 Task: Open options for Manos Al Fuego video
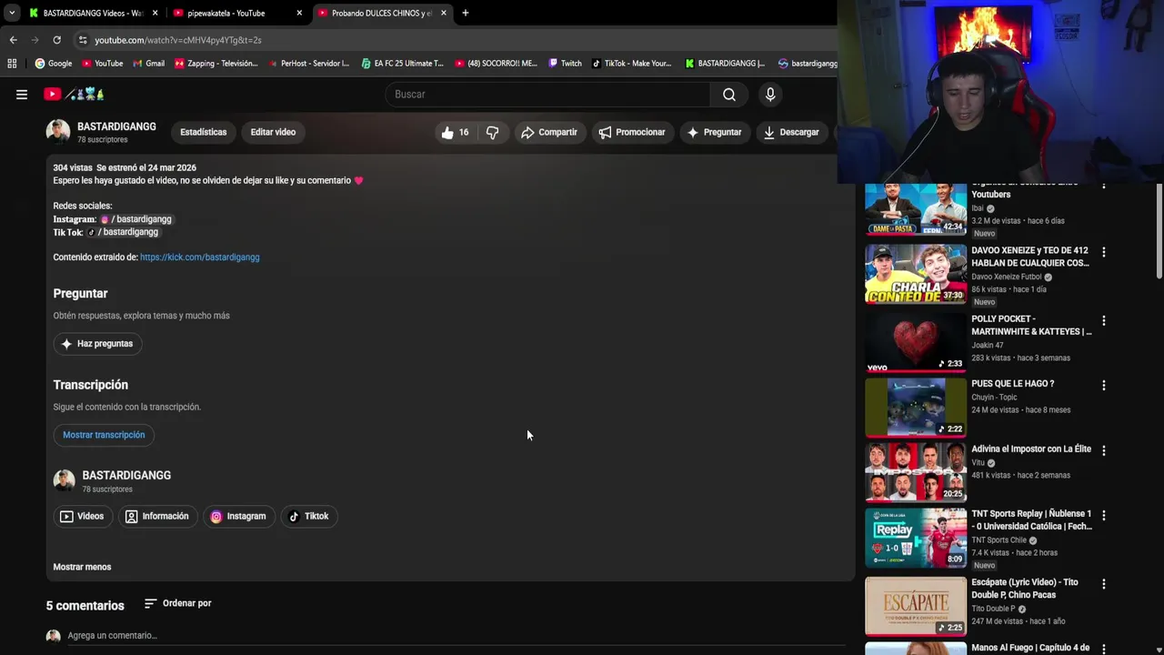[x=1103, y=649]
